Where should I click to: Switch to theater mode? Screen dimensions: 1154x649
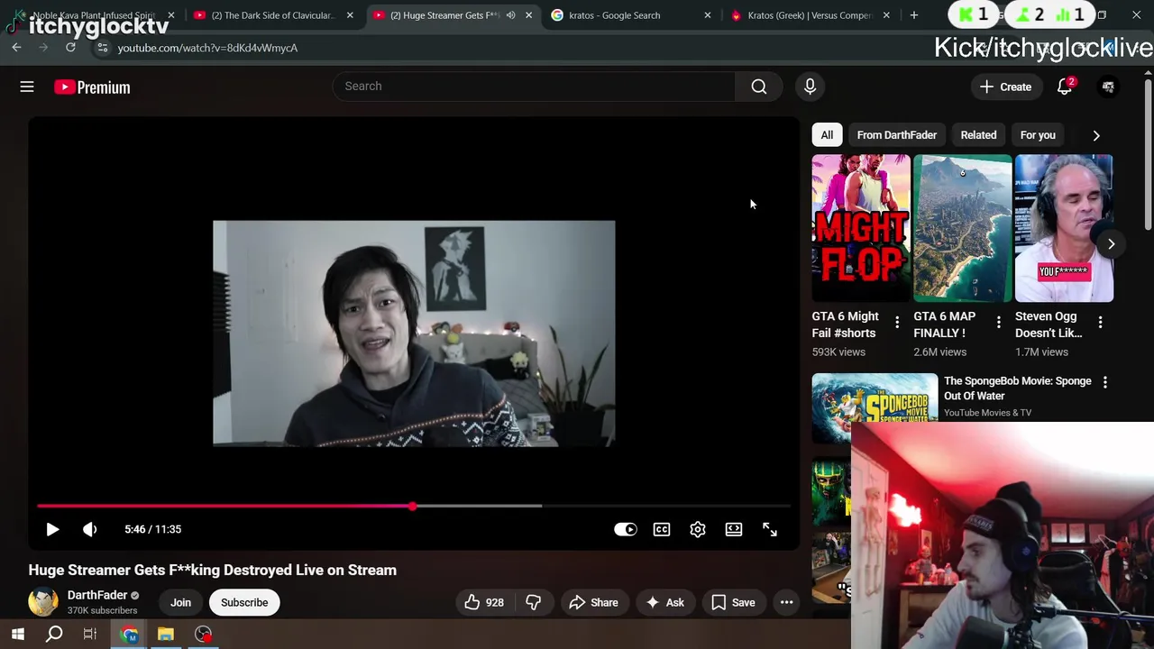point(734,529)
